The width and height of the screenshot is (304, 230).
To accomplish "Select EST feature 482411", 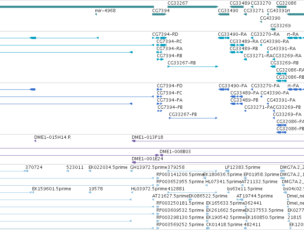I will click(245, 228).
